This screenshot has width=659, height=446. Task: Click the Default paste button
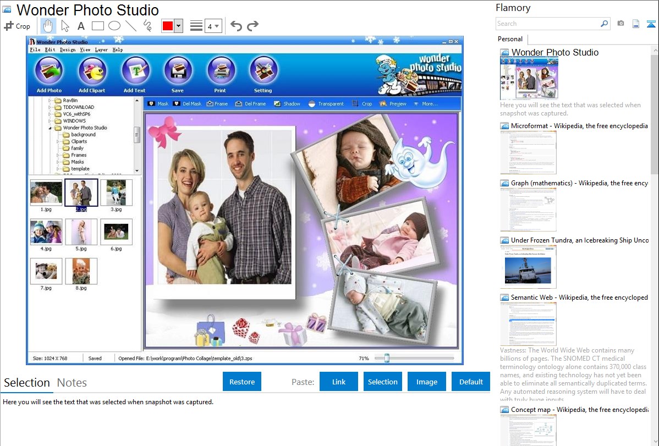tap(471, 382)
